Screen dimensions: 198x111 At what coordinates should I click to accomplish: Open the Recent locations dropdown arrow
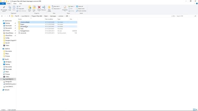7,16
